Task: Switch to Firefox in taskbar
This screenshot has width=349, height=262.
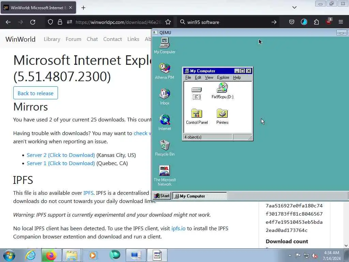Action: (51, 255)
